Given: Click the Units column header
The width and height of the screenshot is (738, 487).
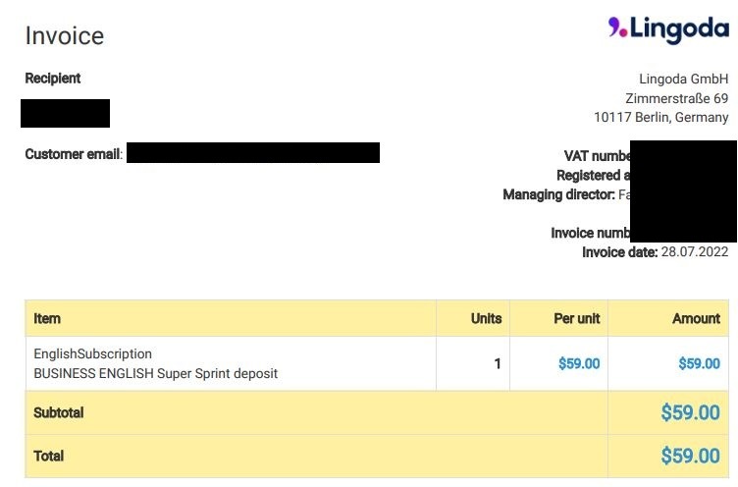Looking at the screenshot, I should point(486,318).
